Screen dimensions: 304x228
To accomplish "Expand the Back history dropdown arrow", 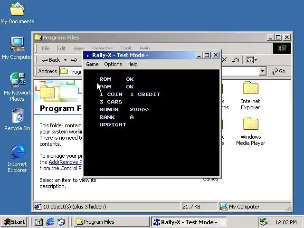I will (66, 60).
